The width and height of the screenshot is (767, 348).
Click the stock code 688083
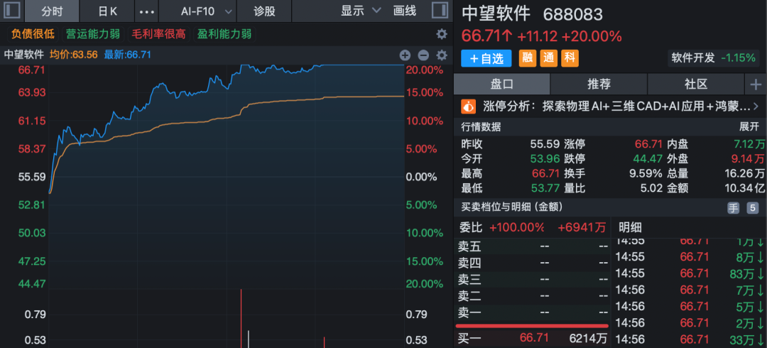tap(573, 14)
